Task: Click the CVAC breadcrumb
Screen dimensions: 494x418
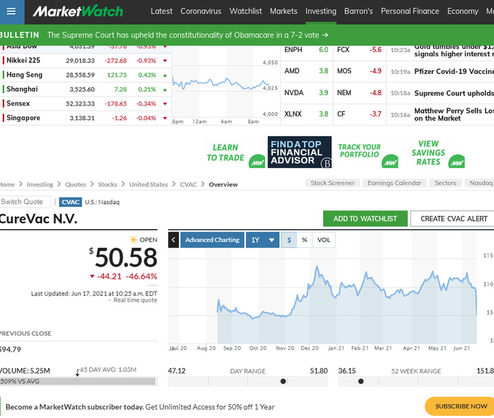Action: pos(189,184)
